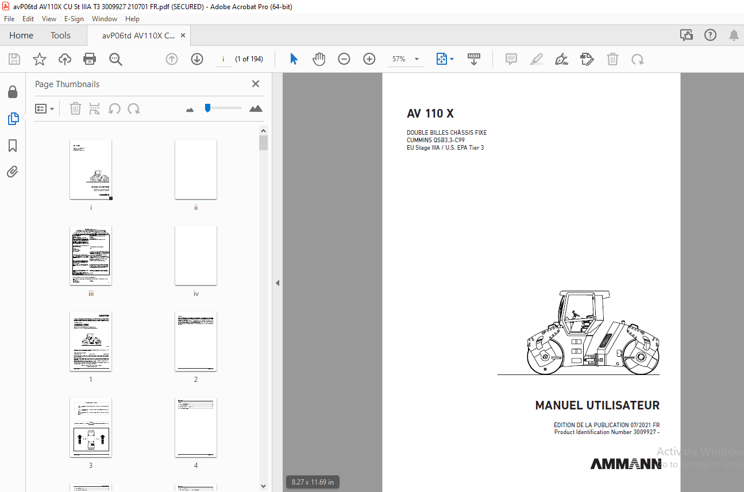Screen dimensions: 744x492
Task: Open the Help menu
Action: point(132,18)
